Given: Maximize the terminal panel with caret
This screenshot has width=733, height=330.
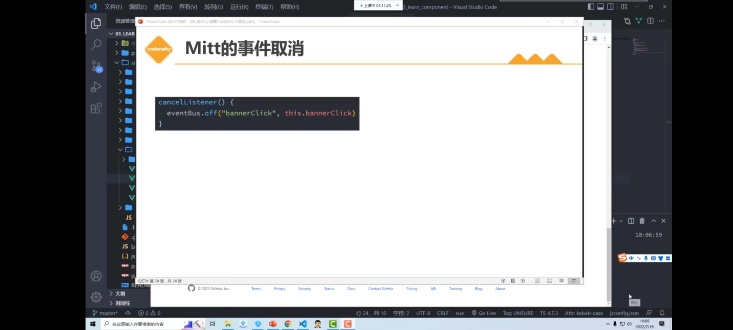Looking at the screenshot, I should tap(654, 221).
